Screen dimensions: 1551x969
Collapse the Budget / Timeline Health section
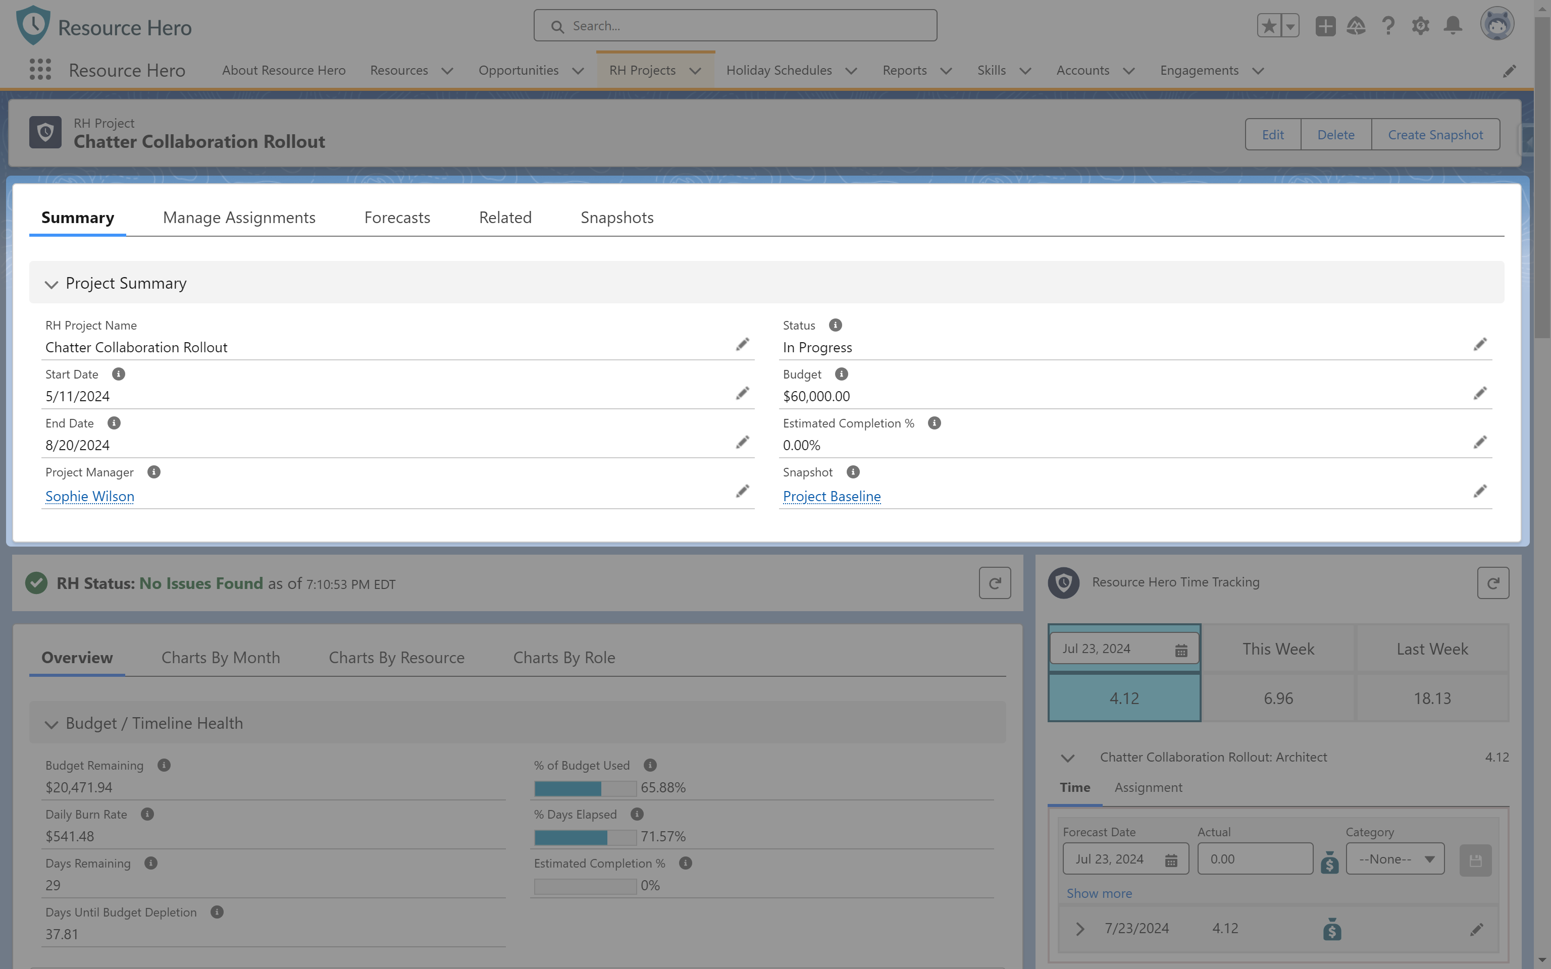(51, 724)
